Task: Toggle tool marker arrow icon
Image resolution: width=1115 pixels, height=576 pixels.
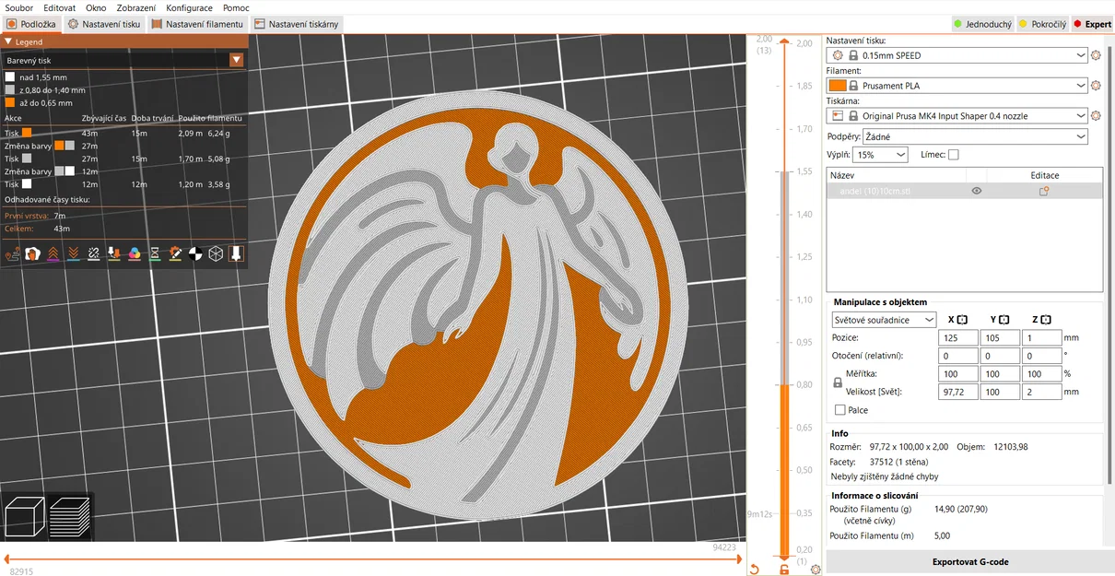Action: click(x=236, y=253)
